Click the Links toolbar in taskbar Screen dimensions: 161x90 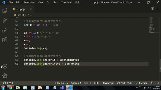[136, 88]
